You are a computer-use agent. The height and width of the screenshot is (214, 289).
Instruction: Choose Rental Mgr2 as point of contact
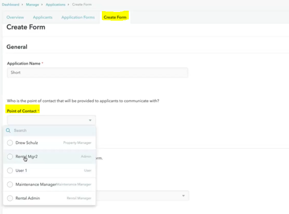click(10, 157)
